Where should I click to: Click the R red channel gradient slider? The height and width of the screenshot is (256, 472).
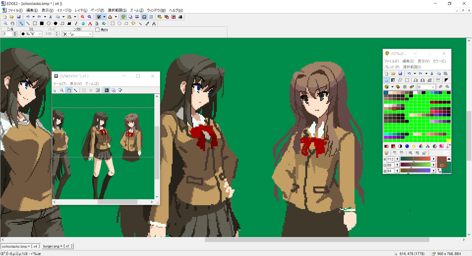[415, 159]
